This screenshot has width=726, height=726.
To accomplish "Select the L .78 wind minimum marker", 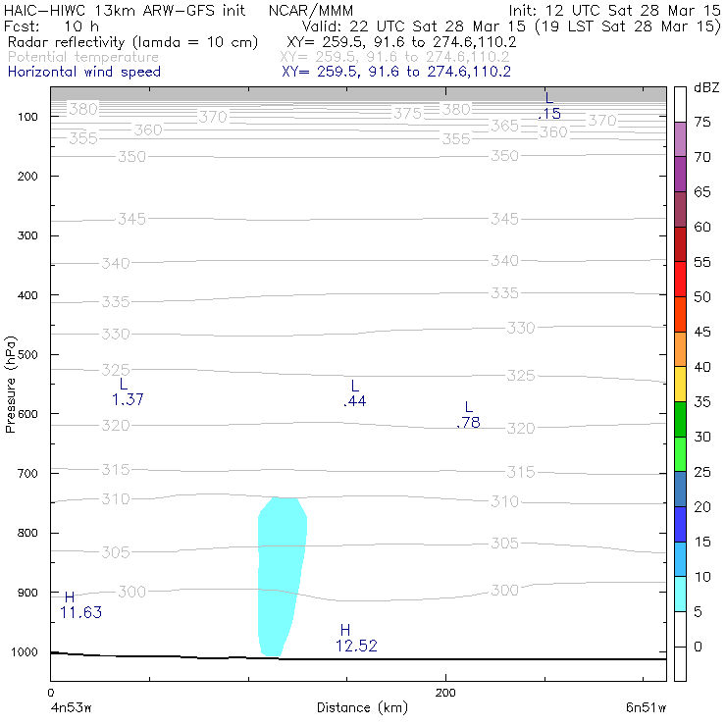I will point(468,415).
